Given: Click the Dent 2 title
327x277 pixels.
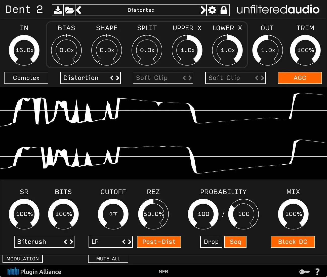Looking at the screenshot, I should (24, 10).
